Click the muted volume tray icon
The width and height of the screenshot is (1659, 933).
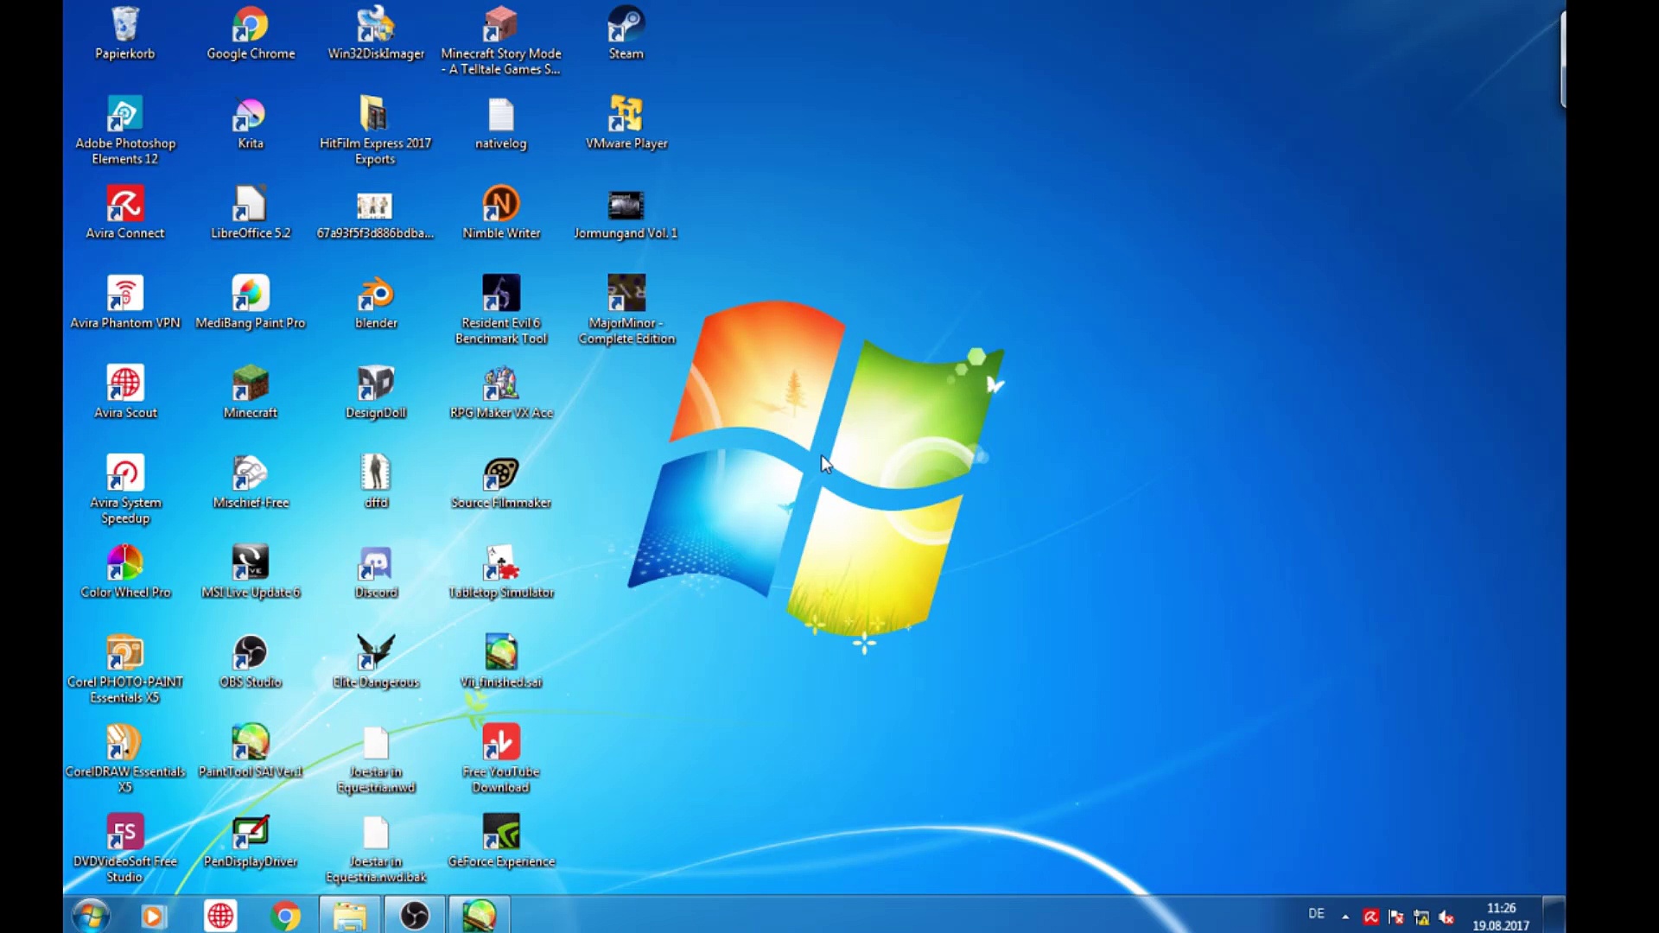click(1446, 917)
